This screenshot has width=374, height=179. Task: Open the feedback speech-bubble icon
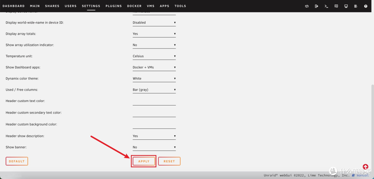point(336,6)
